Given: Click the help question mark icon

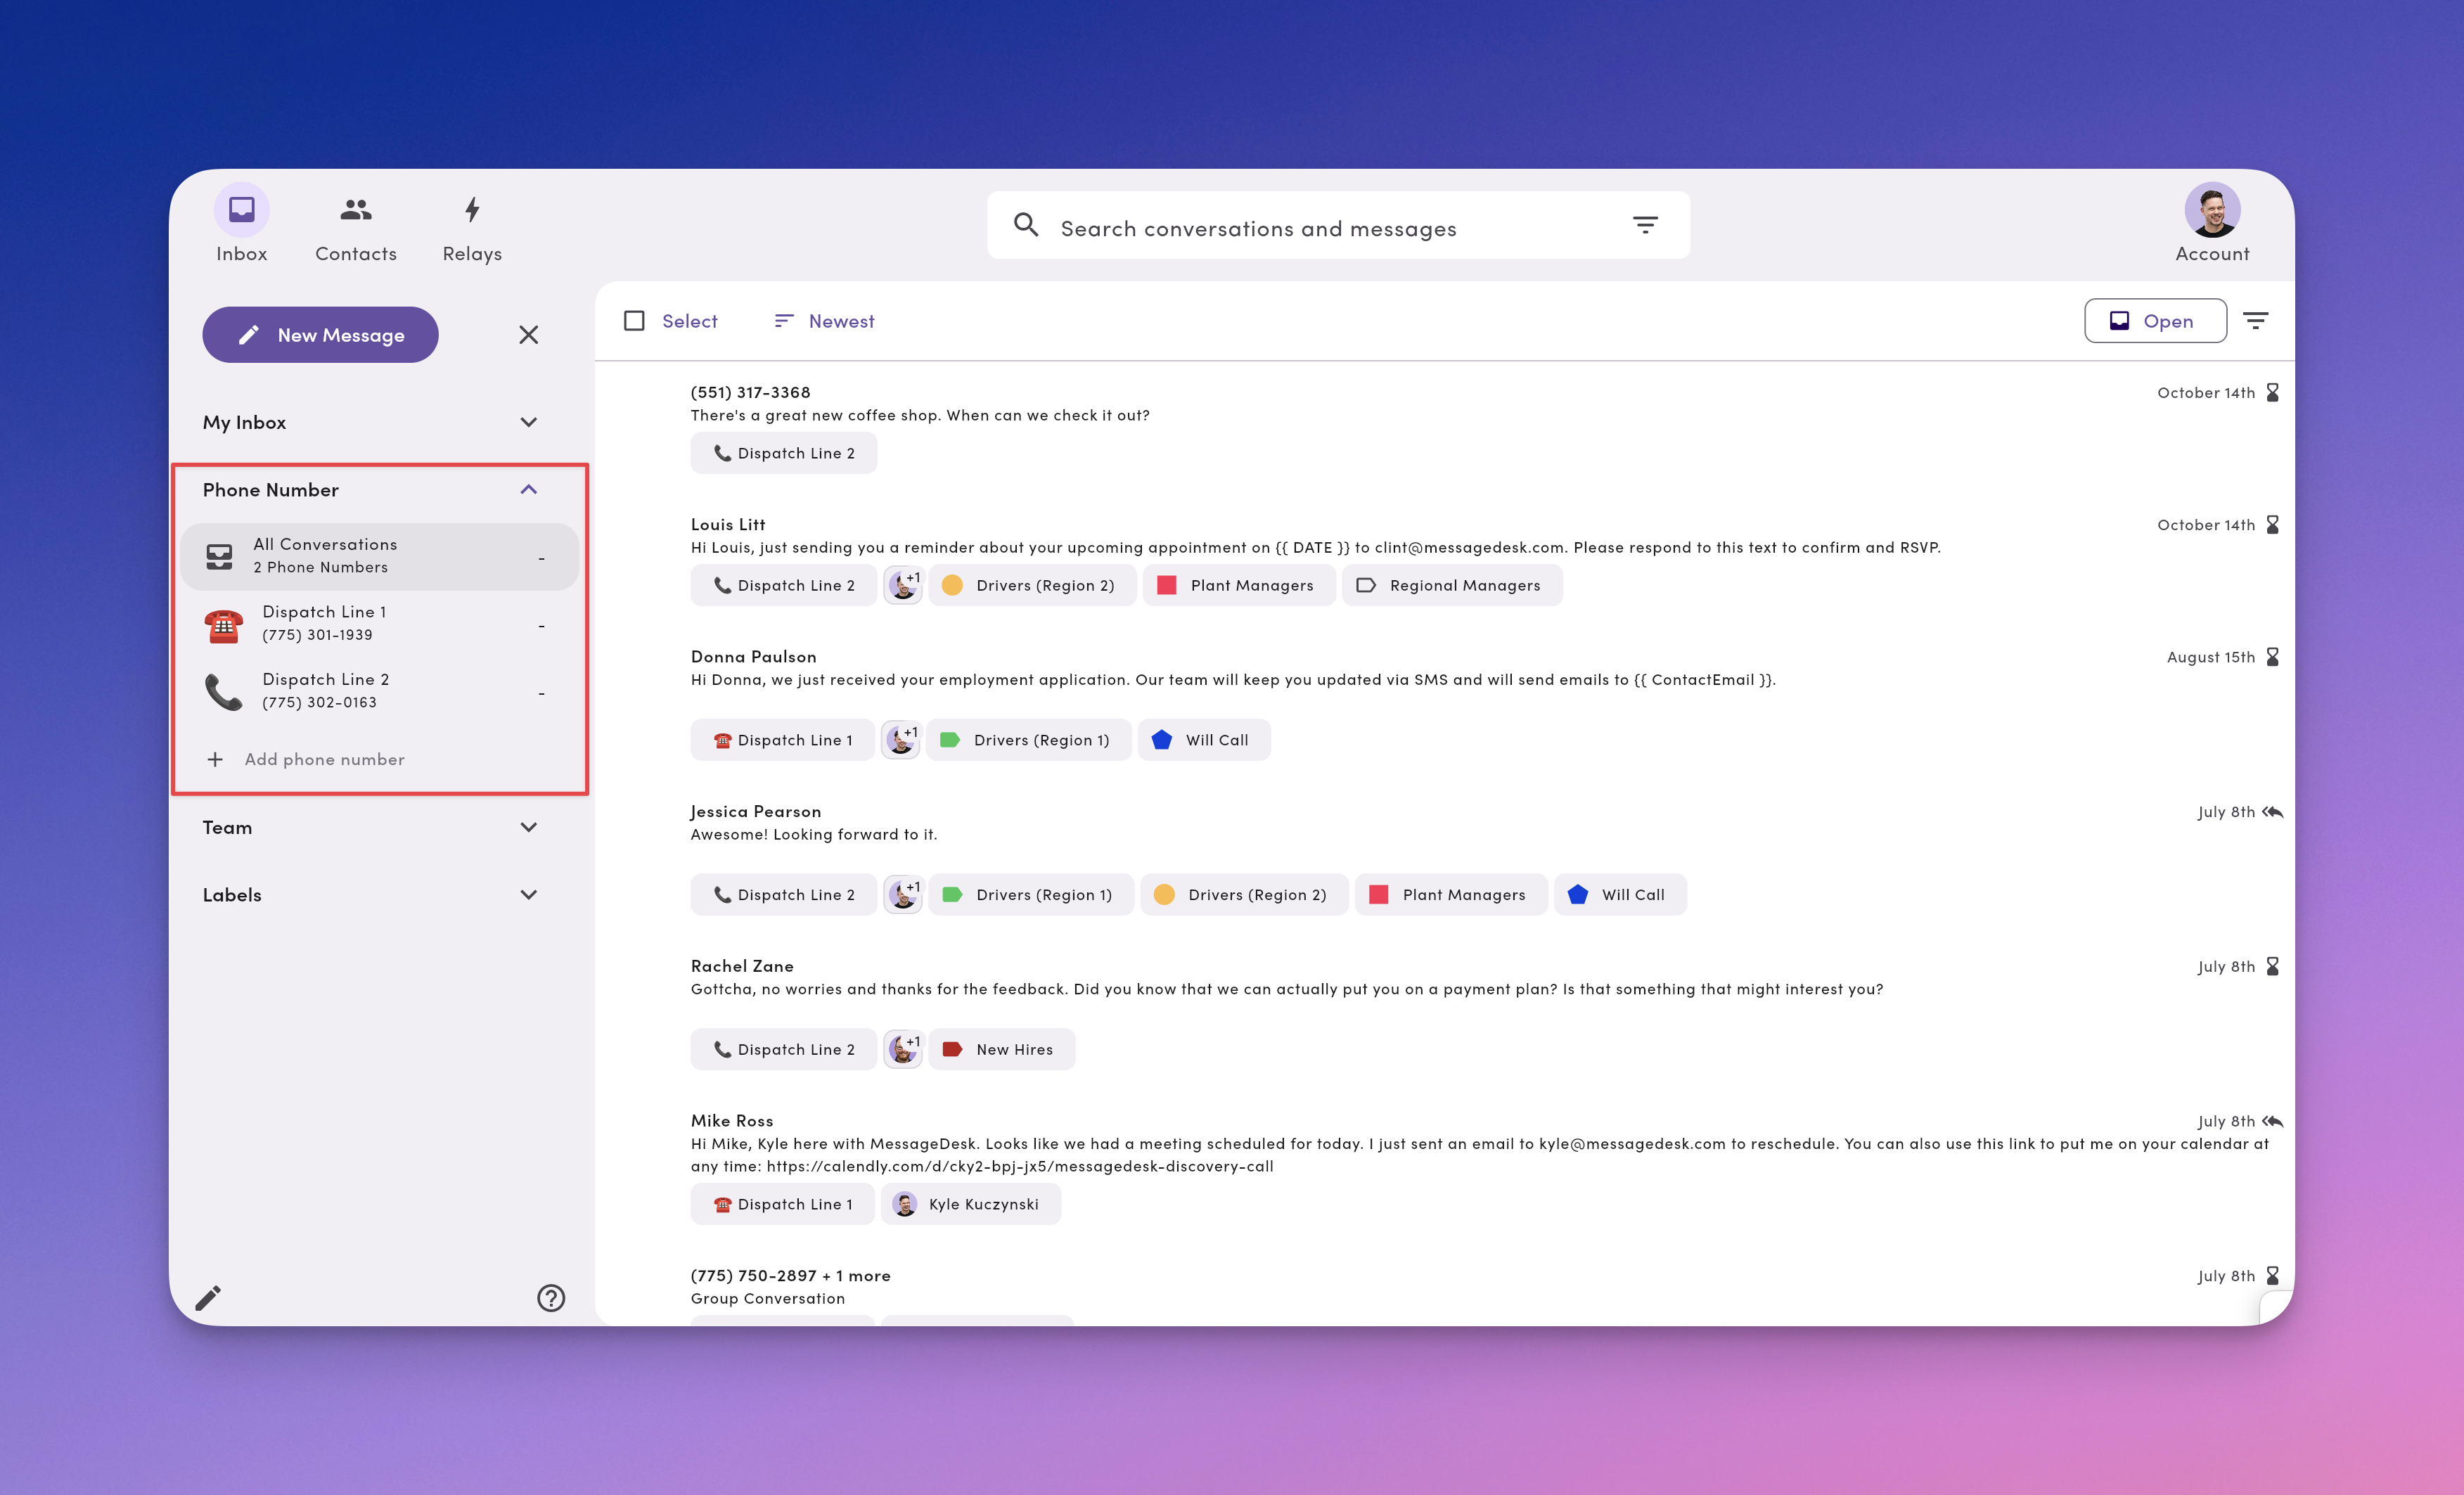Looking at the screenshot, I should pos(551,1298).
